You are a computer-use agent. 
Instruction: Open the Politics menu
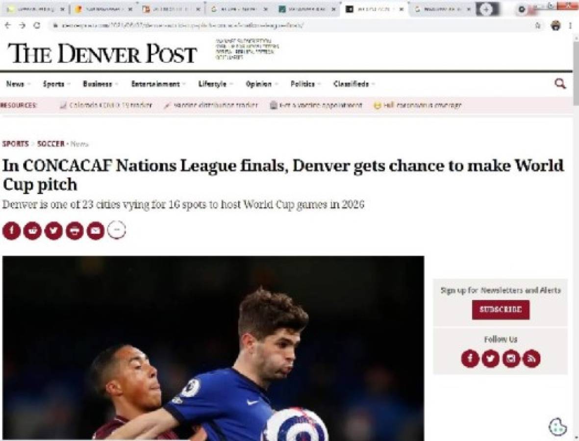306,84
